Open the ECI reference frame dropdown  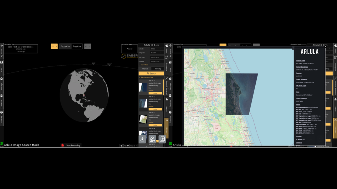tap(54, 46)
